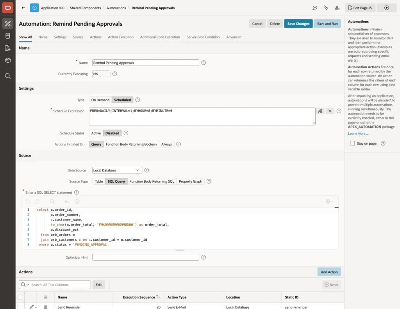
Task: Click the Delete button
Action: 275,24
